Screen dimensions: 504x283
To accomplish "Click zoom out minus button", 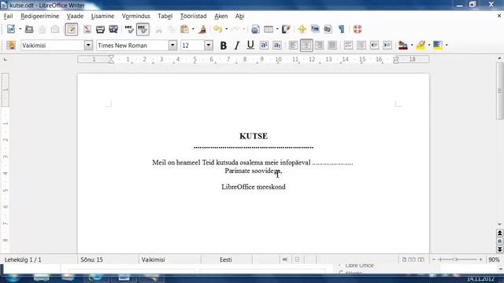I will 434,259.
